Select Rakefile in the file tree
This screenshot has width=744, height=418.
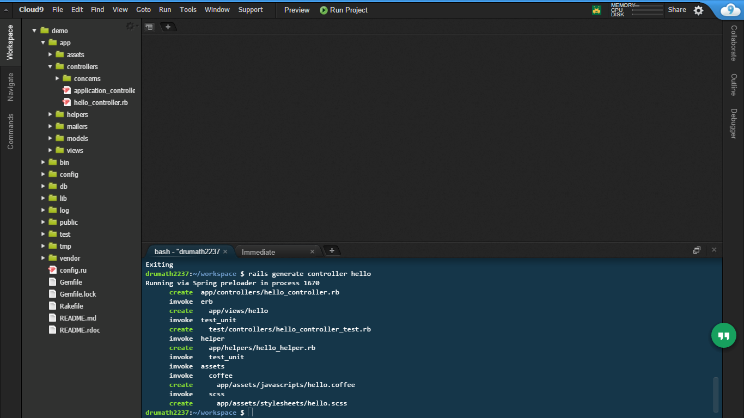tap(71, 306)
